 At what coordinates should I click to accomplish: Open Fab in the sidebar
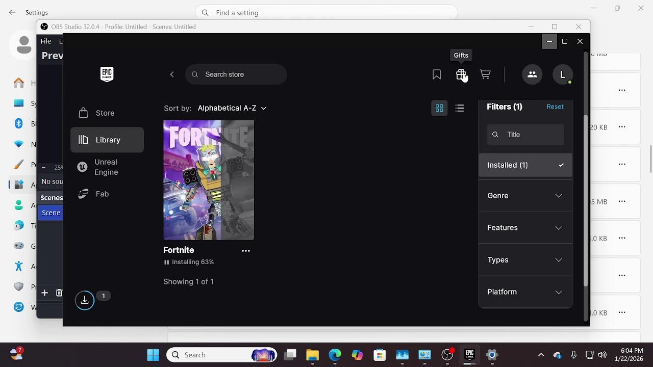tap(107, 194)
